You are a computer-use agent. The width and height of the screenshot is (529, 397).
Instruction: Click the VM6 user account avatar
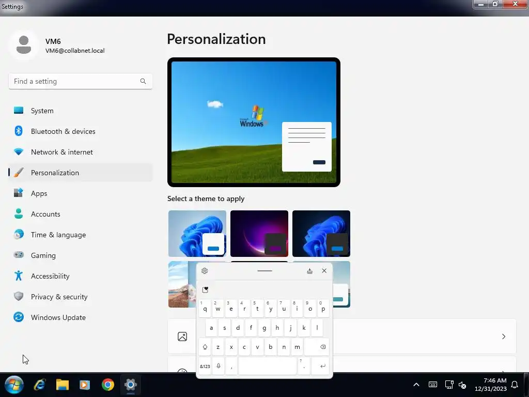24,45
